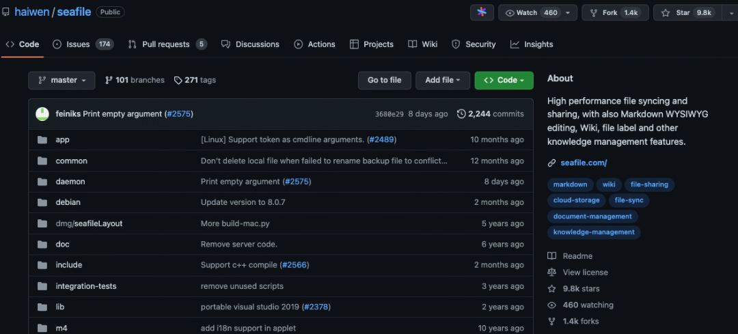Image resolution: width=738 pixels, height=334 pixels.
Task: Click the star icon beside 9.8k stars
Action: [551, 289]
